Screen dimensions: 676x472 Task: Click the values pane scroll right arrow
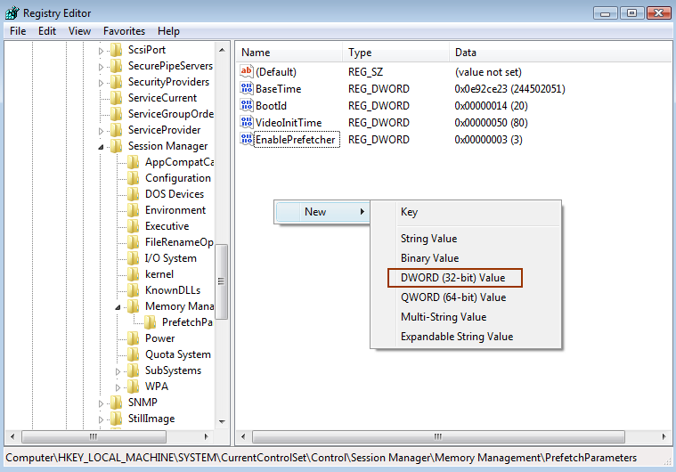[664, 436]
